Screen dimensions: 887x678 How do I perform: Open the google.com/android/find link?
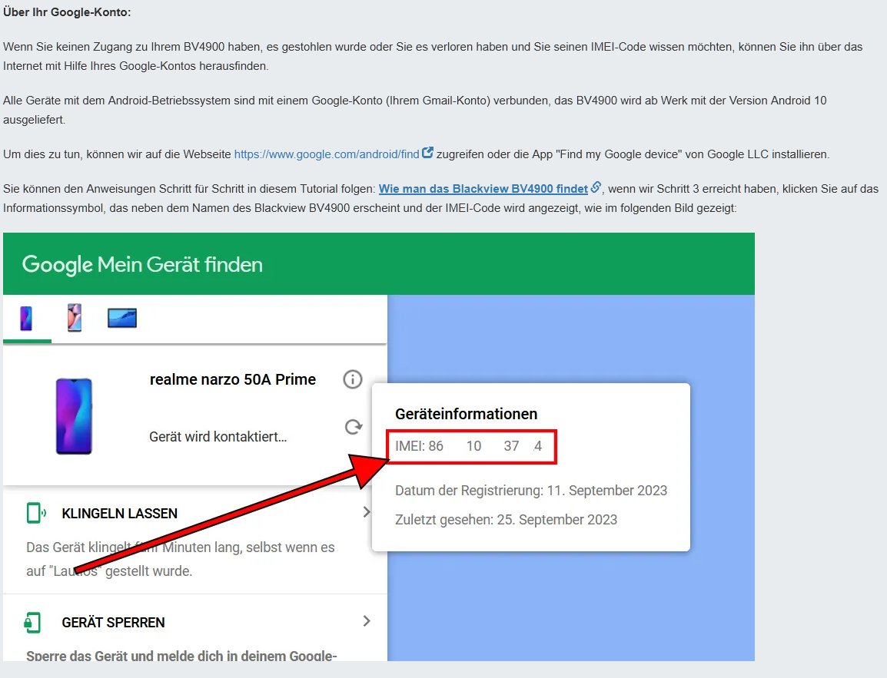327,154
